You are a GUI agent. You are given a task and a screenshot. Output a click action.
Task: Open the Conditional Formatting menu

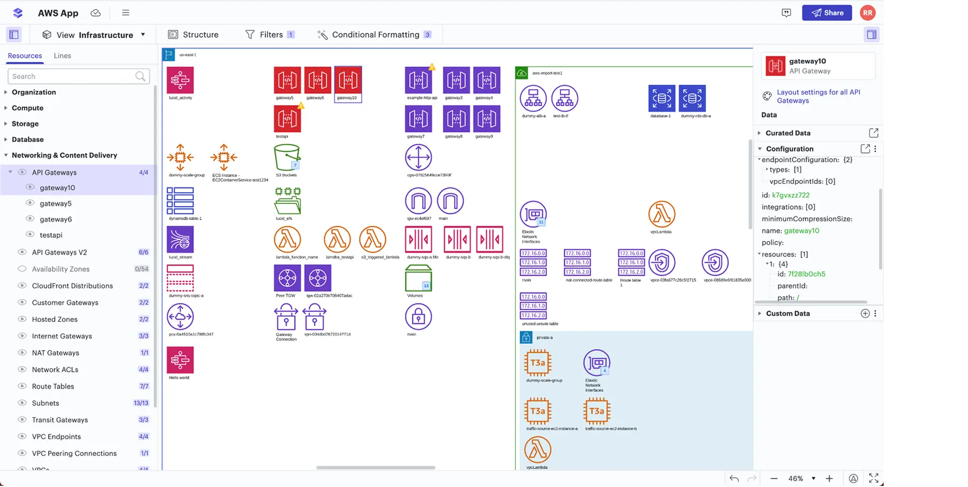tap(374, 35)
